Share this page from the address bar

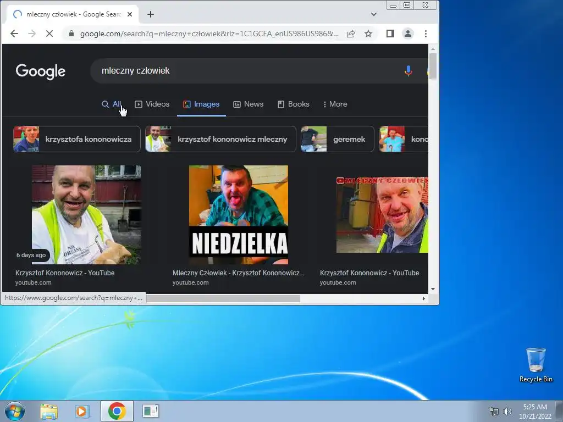[351, 34]
